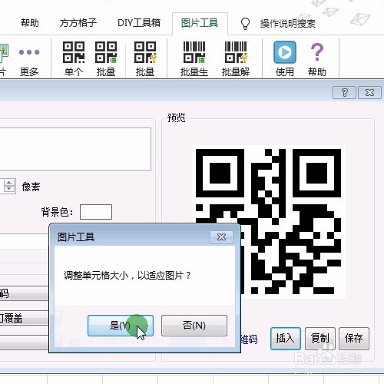Switch to the 方方格子 tab

coord(78,23)
